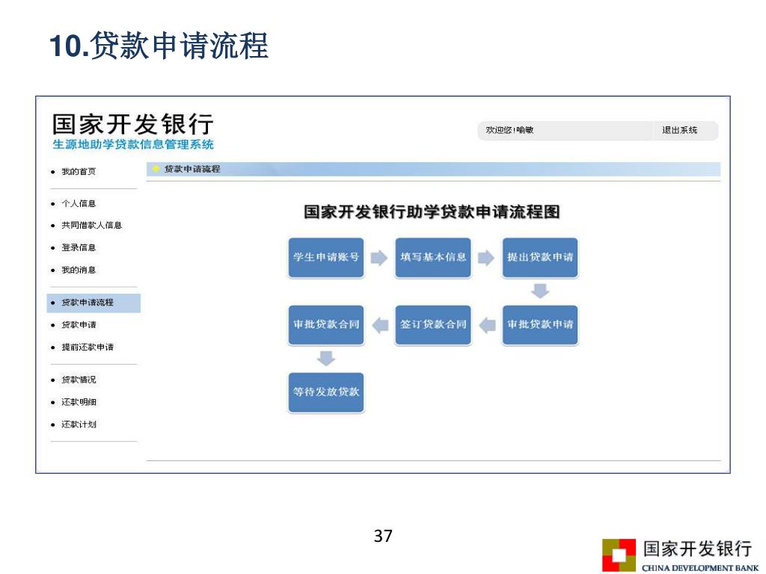
Task: Click arrow between 审批贷款申请 and 签订贷款合同
Action: [487, 325]
